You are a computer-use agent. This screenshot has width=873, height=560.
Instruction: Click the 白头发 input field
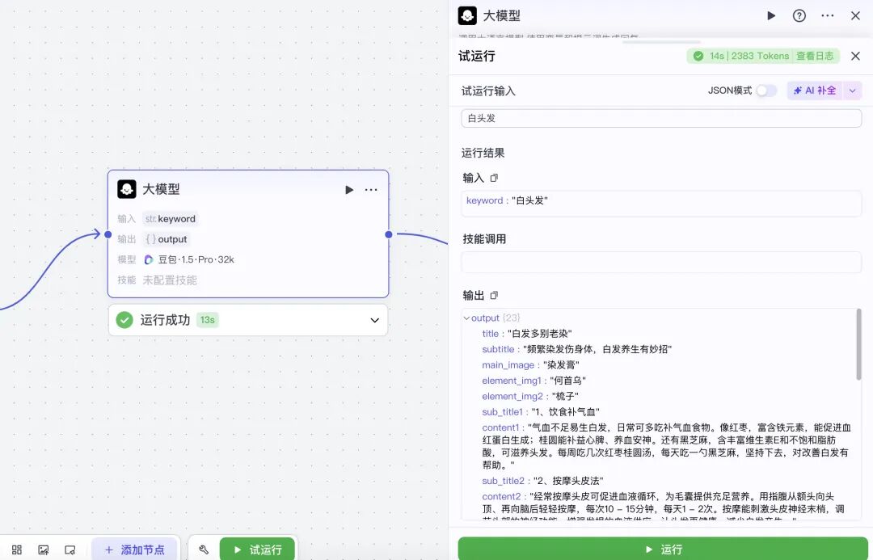coord(659,118)
